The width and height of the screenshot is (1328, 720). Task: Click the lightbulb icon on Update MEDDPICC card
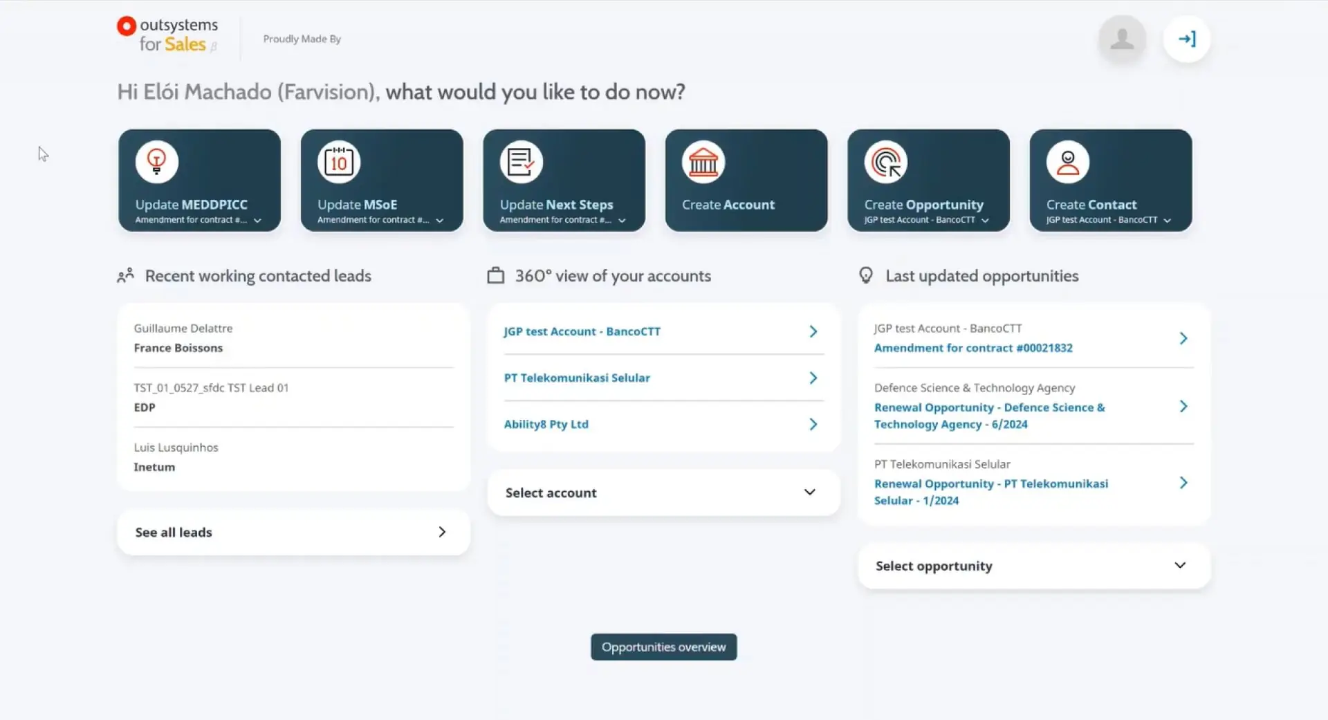tap(156, 161)
